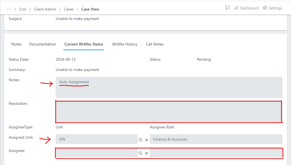
Task: Click the chat message icon in header
Action: pyautogui.click(x=227, y=8)
